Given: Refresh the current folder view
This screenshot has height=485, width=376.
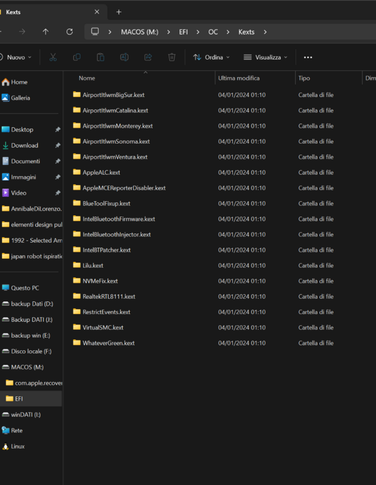Looking at the screenshot, I should pos(70,32).
